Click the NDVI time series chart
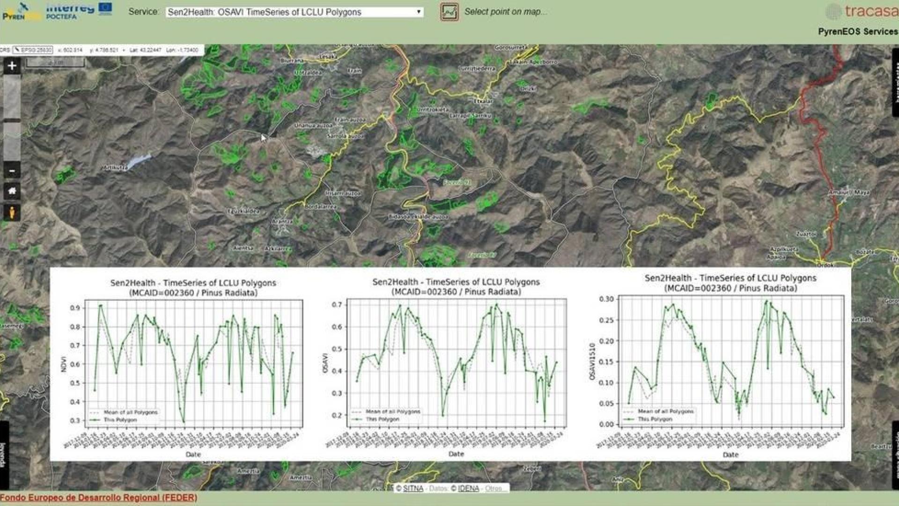 click(x=193, y=363)
